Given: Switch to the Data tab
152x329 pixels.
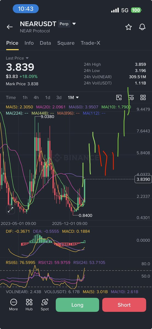Looking at the screenshot, I should pyautogui.click(x=45, y=43).
